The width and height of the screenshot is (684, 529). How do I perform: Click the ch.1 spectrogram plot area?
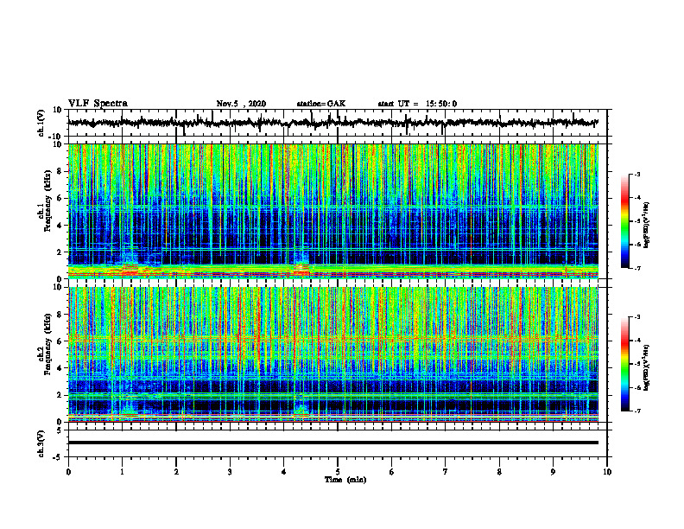(333, 211)
